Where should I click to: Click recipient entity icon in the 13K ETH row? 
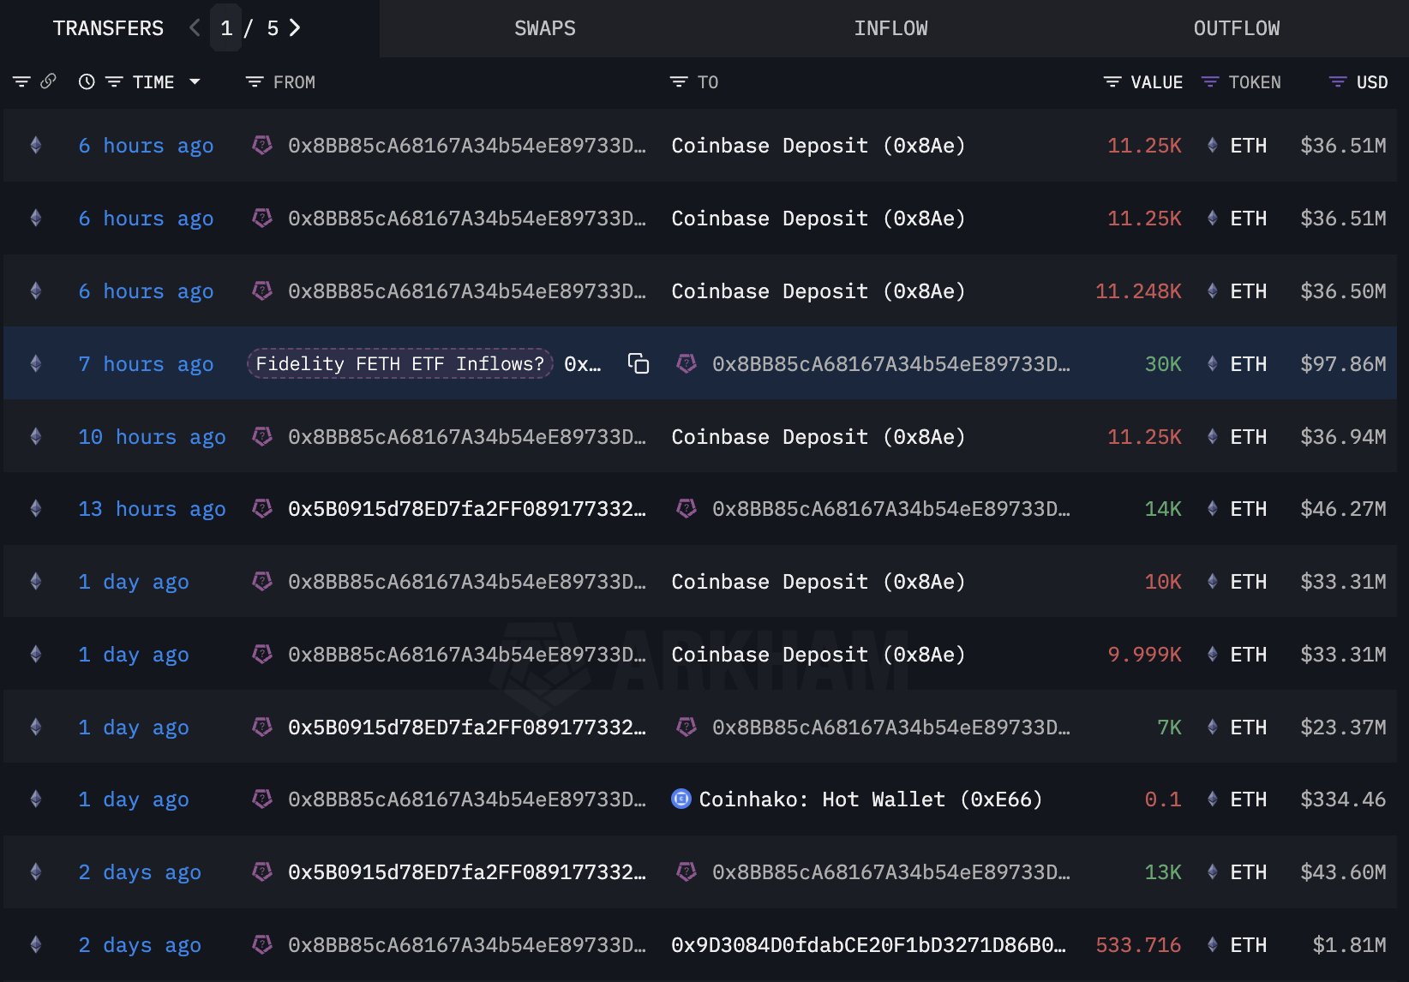687,872
